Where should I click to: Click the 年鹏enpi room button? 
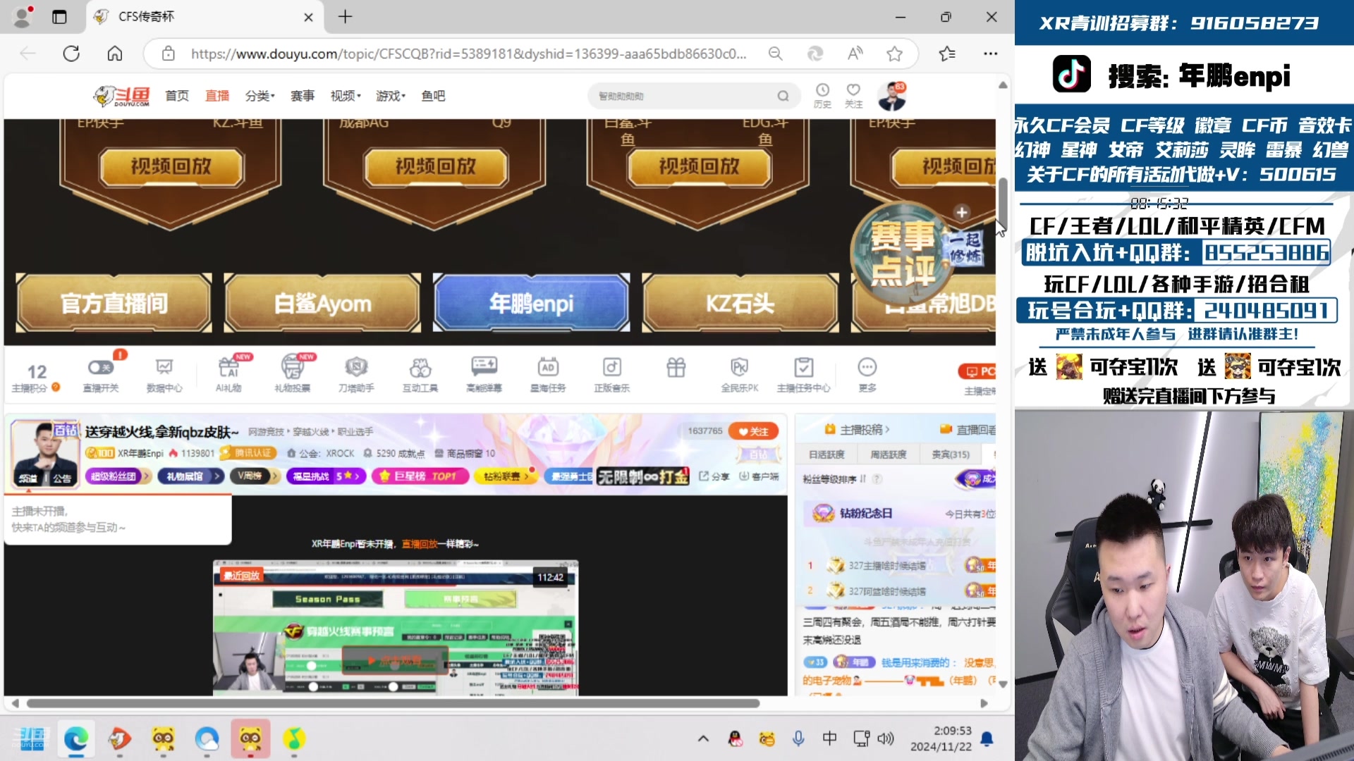pyautogui.click(x=531, y=303)
